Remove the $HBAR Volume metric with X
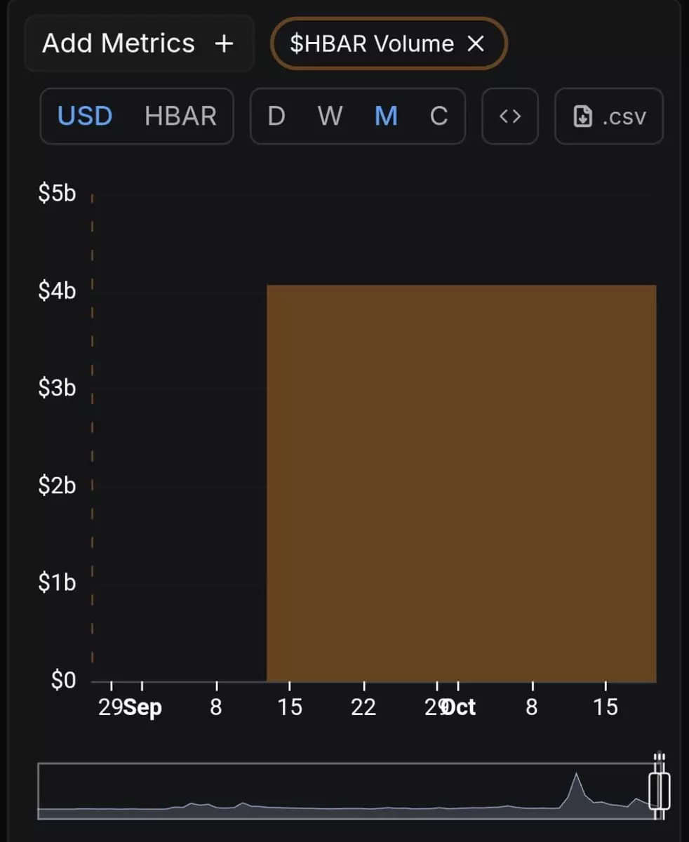 point(476,44)
